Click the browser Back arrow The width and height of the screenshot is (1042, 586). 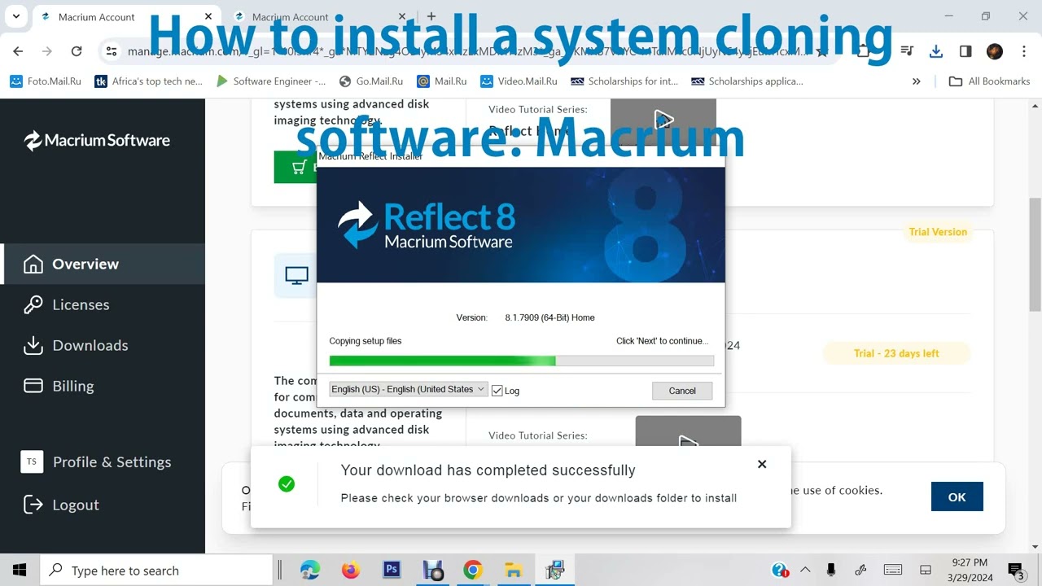coord(18,51)
